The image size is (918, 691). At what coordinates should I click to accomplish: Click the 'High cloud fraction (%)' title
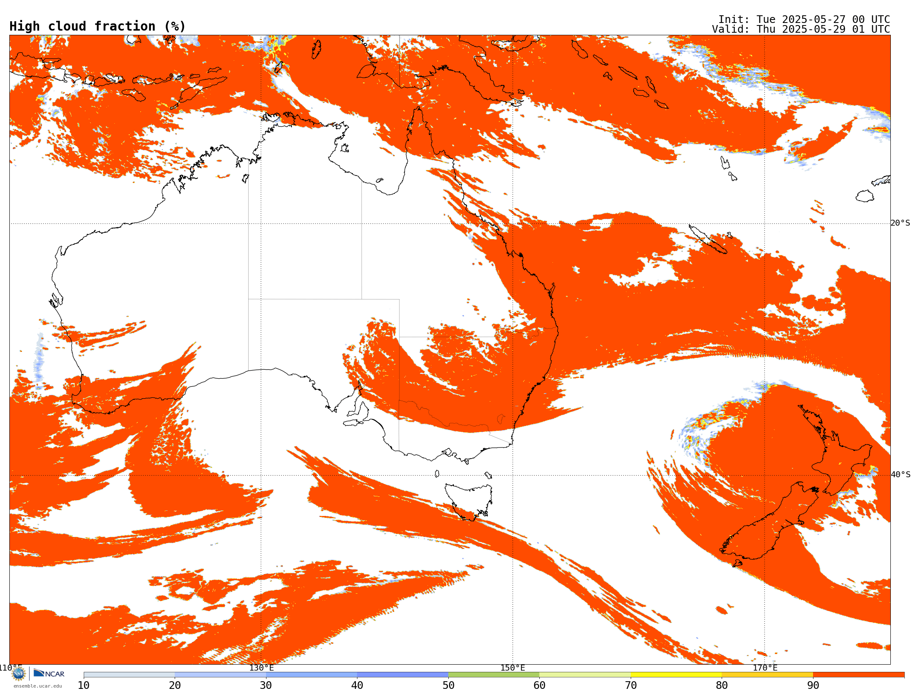click(x=98, y=26)
